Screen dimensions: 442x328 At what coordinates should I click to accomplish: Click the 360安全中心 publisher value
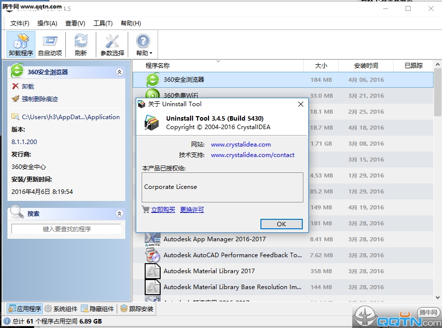[x=29, y=167]
